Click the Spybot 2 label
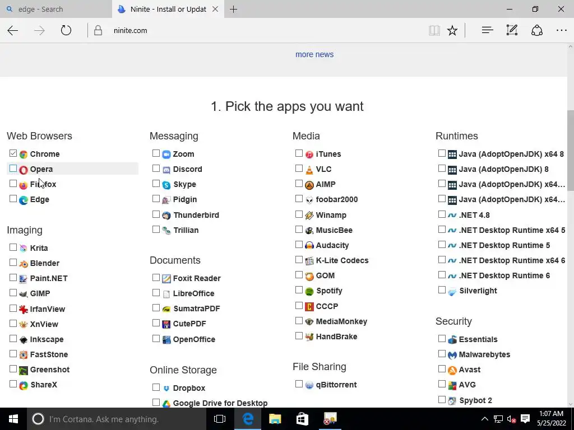This screenshot has height=430, width=574. [475, 400]
